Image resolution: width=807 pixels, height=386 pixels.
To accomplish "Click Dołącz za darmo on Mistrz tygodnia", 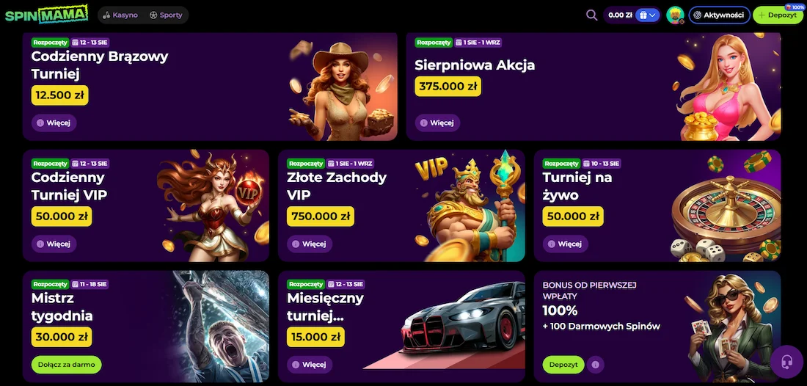I will click(x=66, y=365).
